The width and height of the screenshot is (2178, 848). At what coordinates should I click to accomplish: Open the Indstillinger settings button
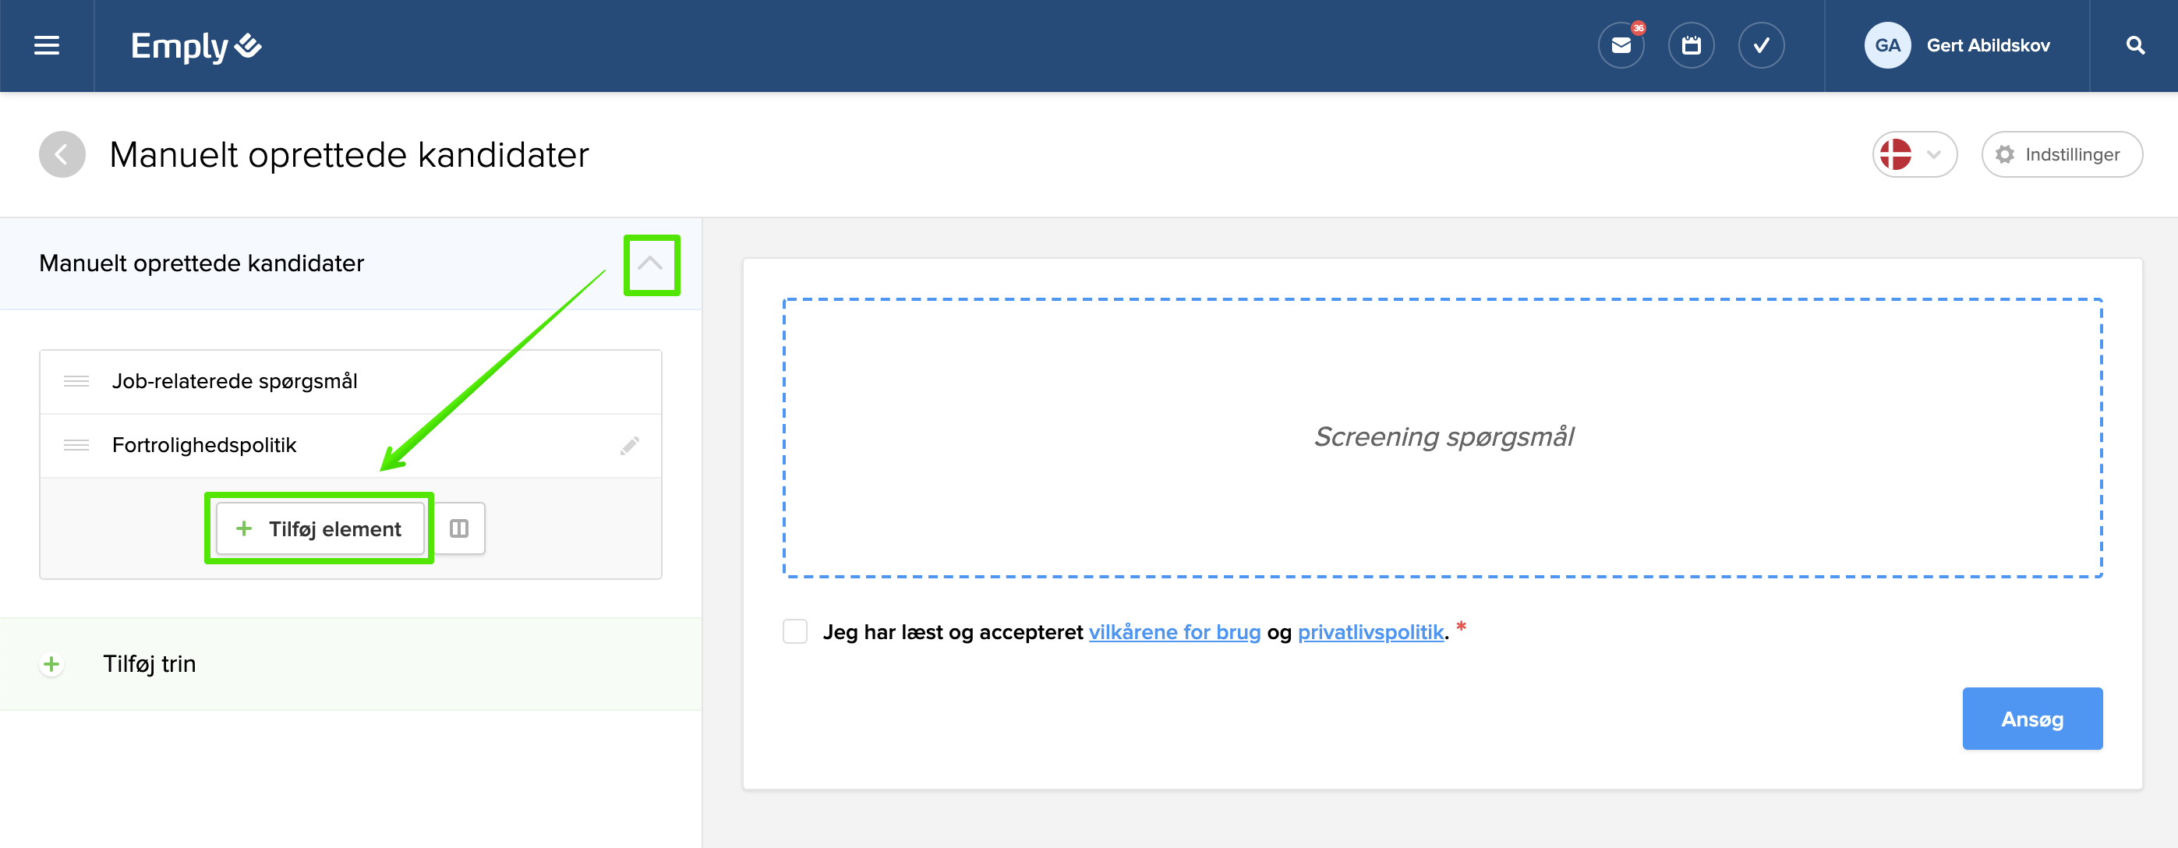pos(2060,155)
